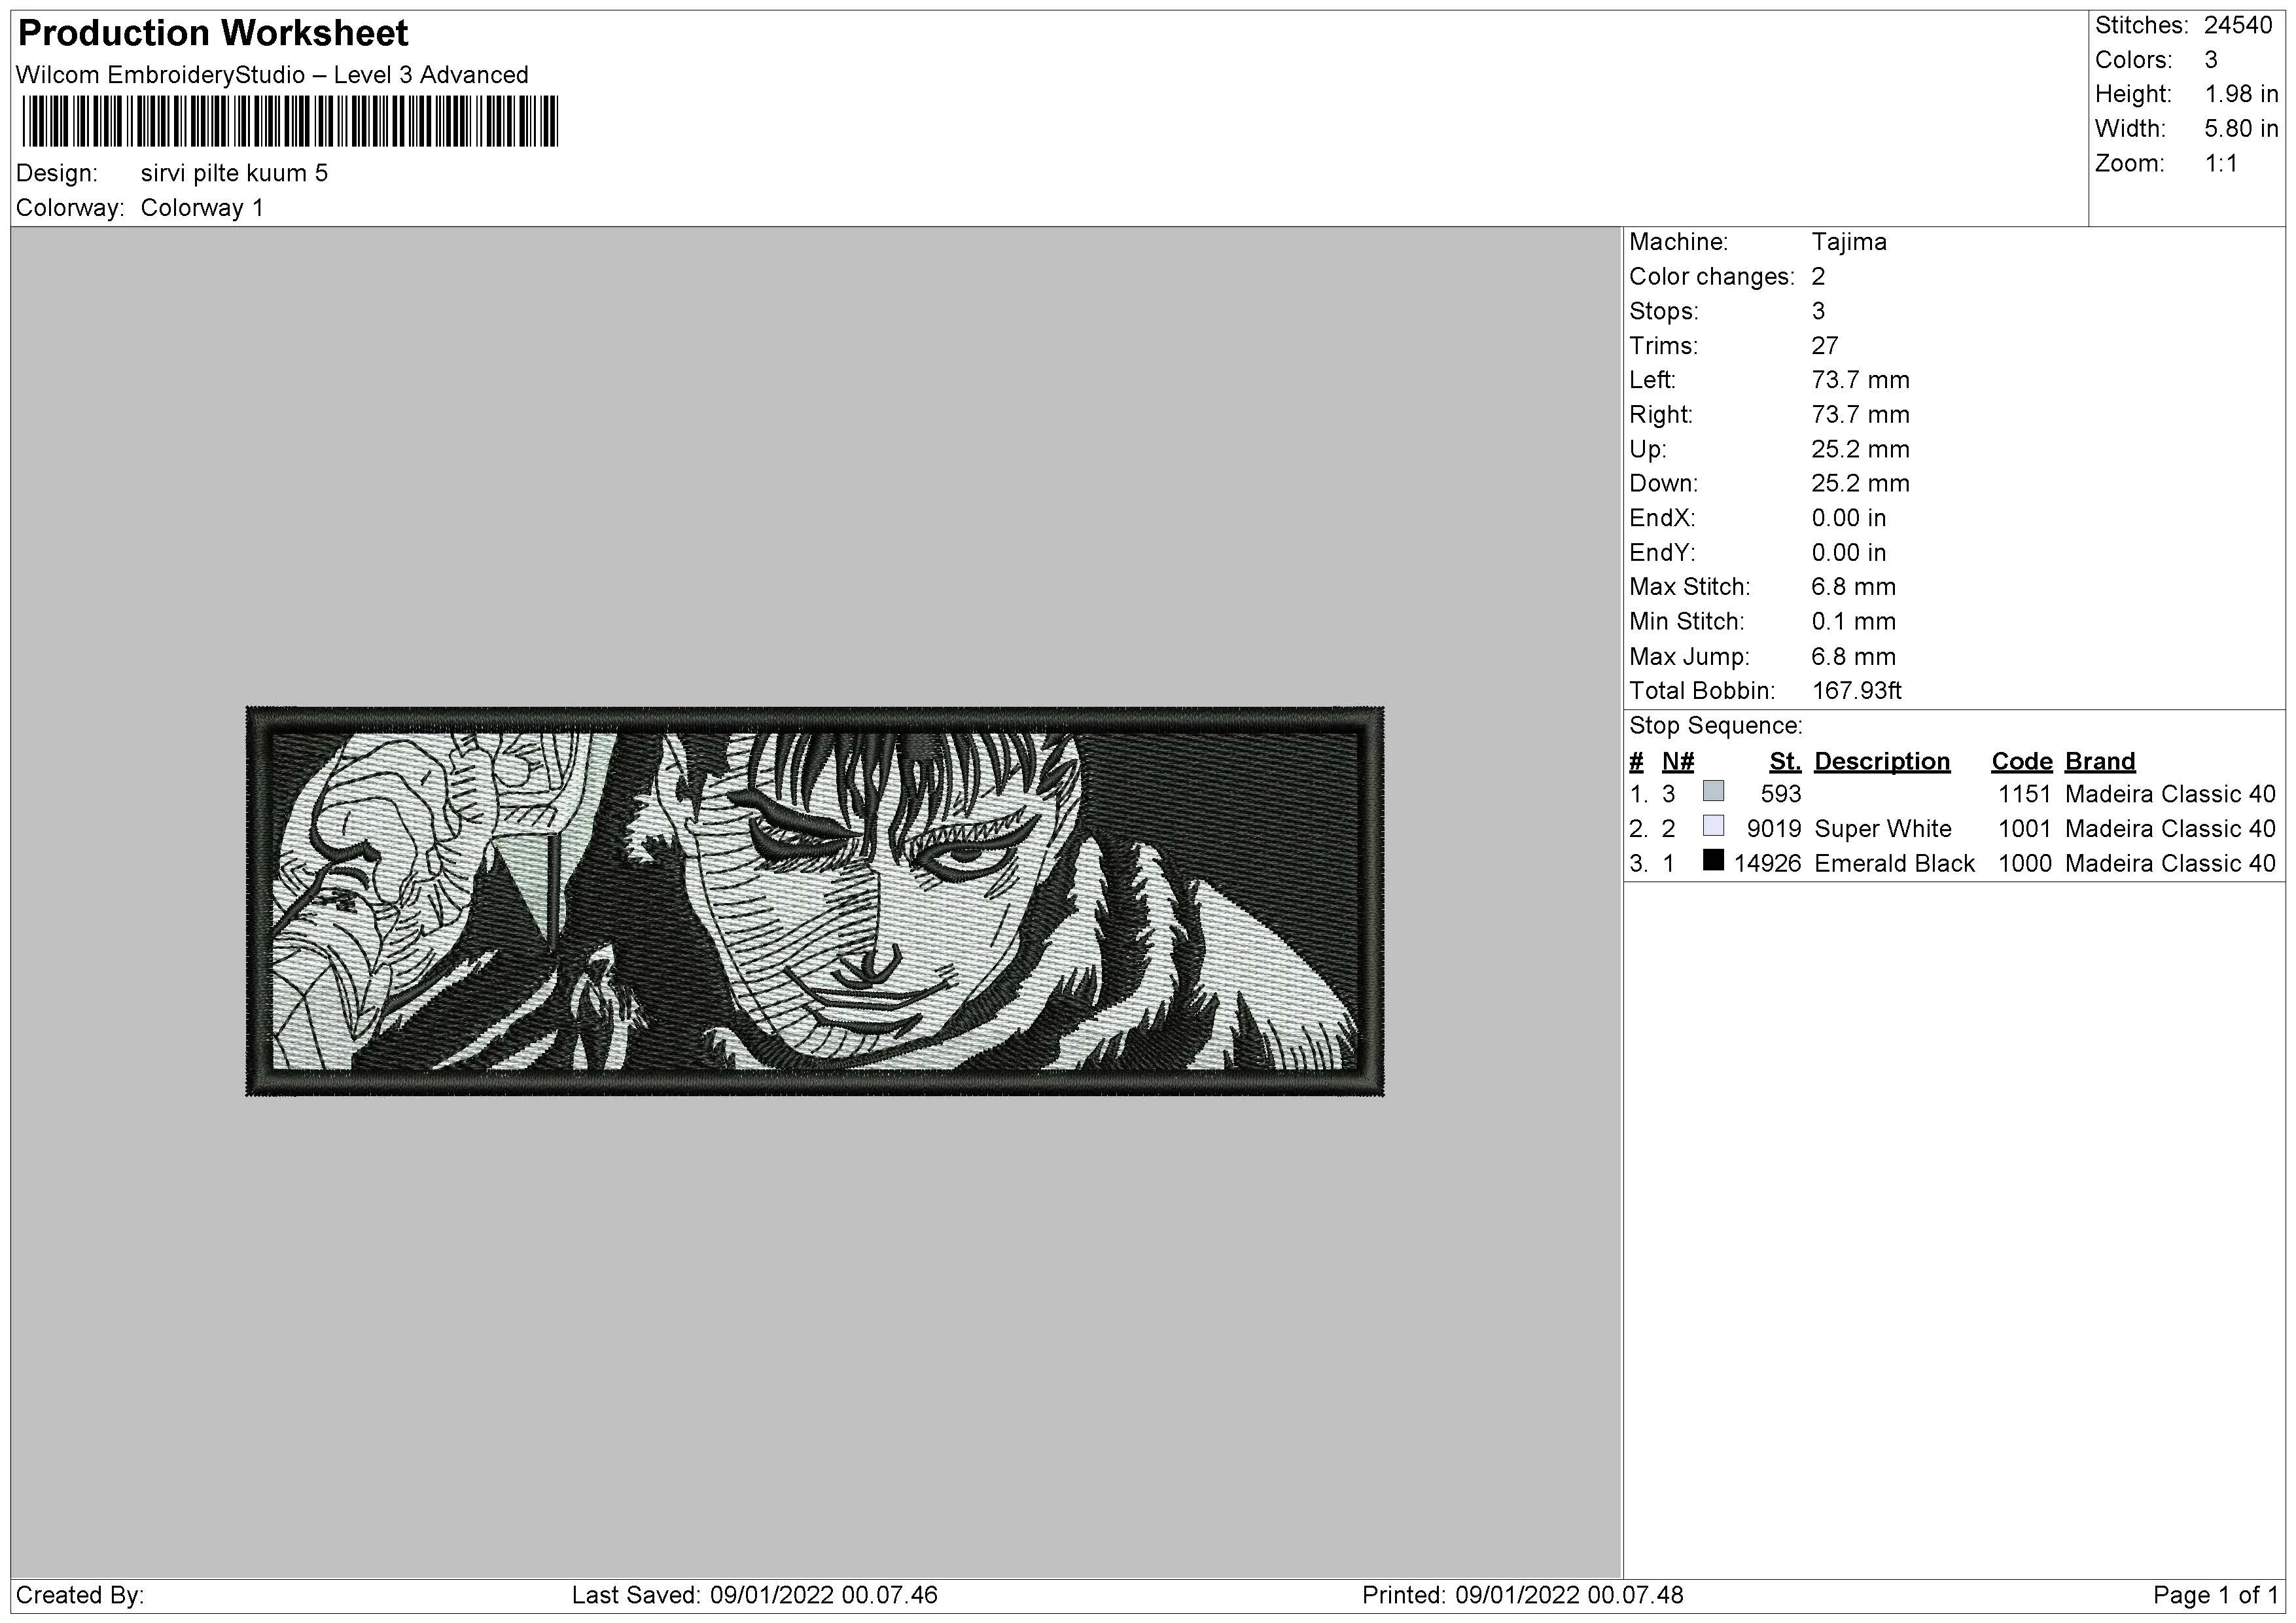Click the Max Jump value '6.8 mm'
The image size is (2296, 1623).
[x=1853, y=657]
